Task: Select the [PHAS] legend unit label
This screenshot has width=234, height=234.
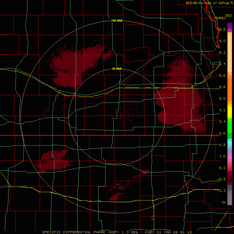Action: click(x=220, y=18)
